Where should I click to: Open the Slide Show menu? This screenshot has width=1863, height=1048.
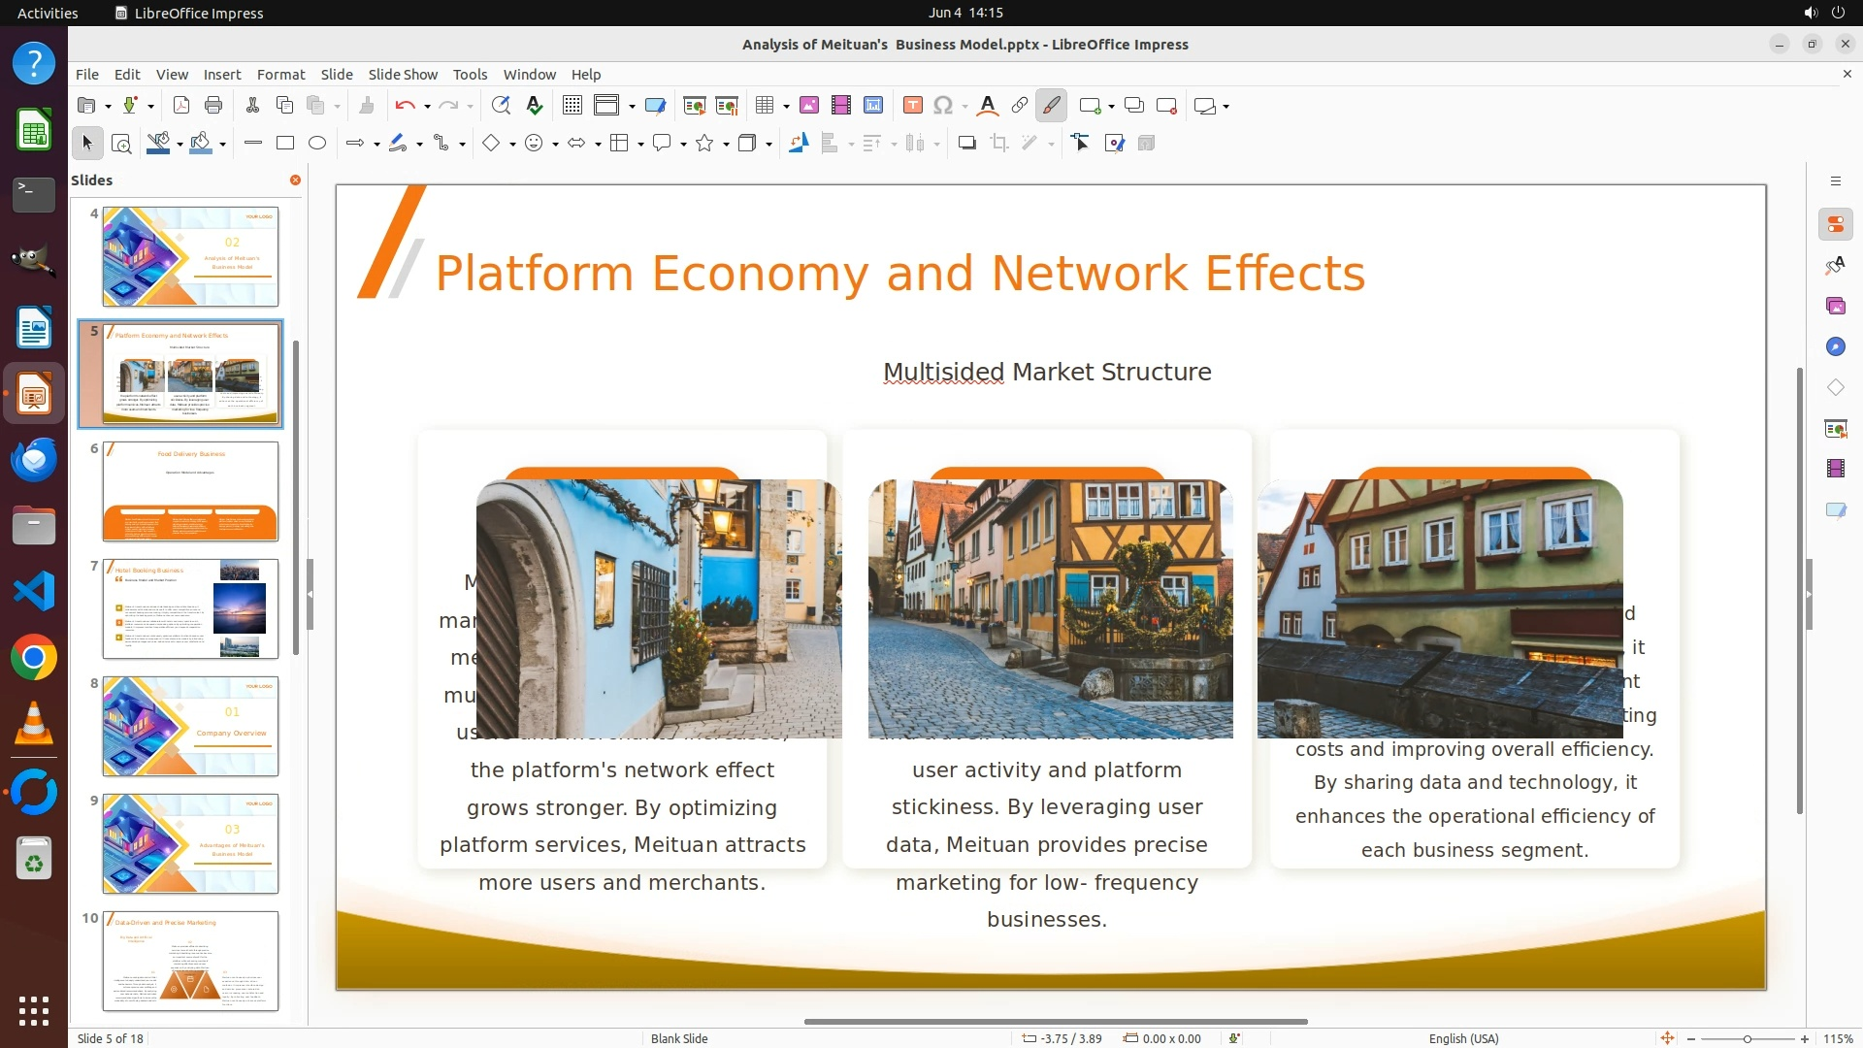(402, 75)
